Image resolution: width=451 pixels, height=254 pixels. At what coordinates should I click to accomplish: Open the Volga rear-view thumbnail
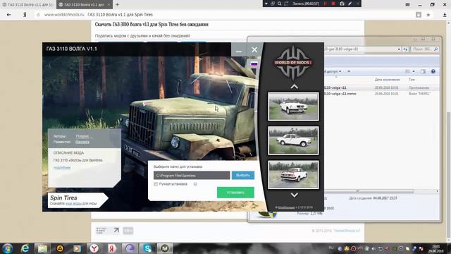coord(293,175)
